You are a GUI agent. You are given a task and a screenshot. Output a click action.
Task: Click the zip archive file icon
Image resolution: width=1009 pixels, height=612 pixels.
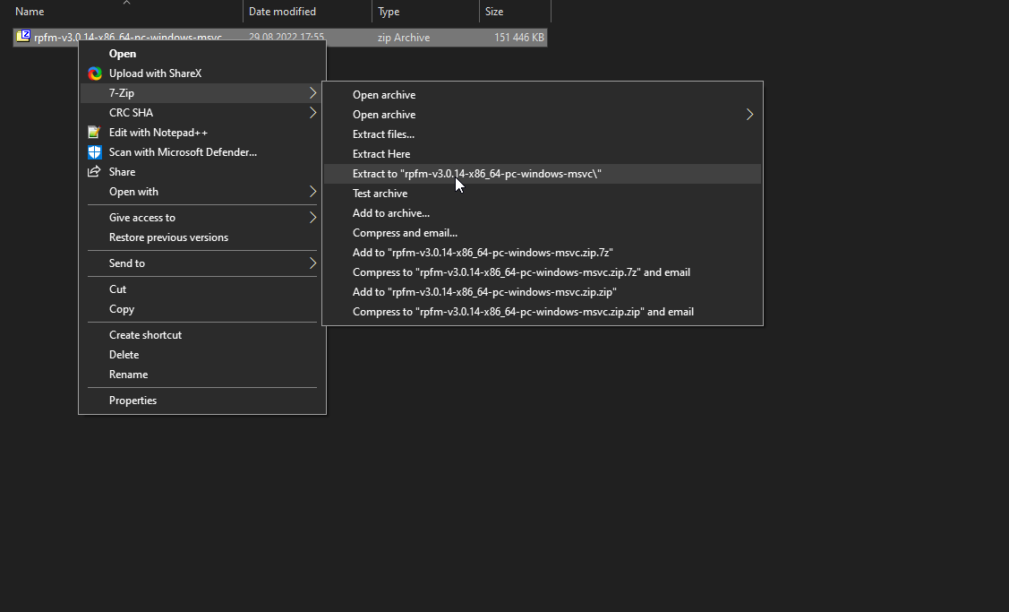click(23, 36)
